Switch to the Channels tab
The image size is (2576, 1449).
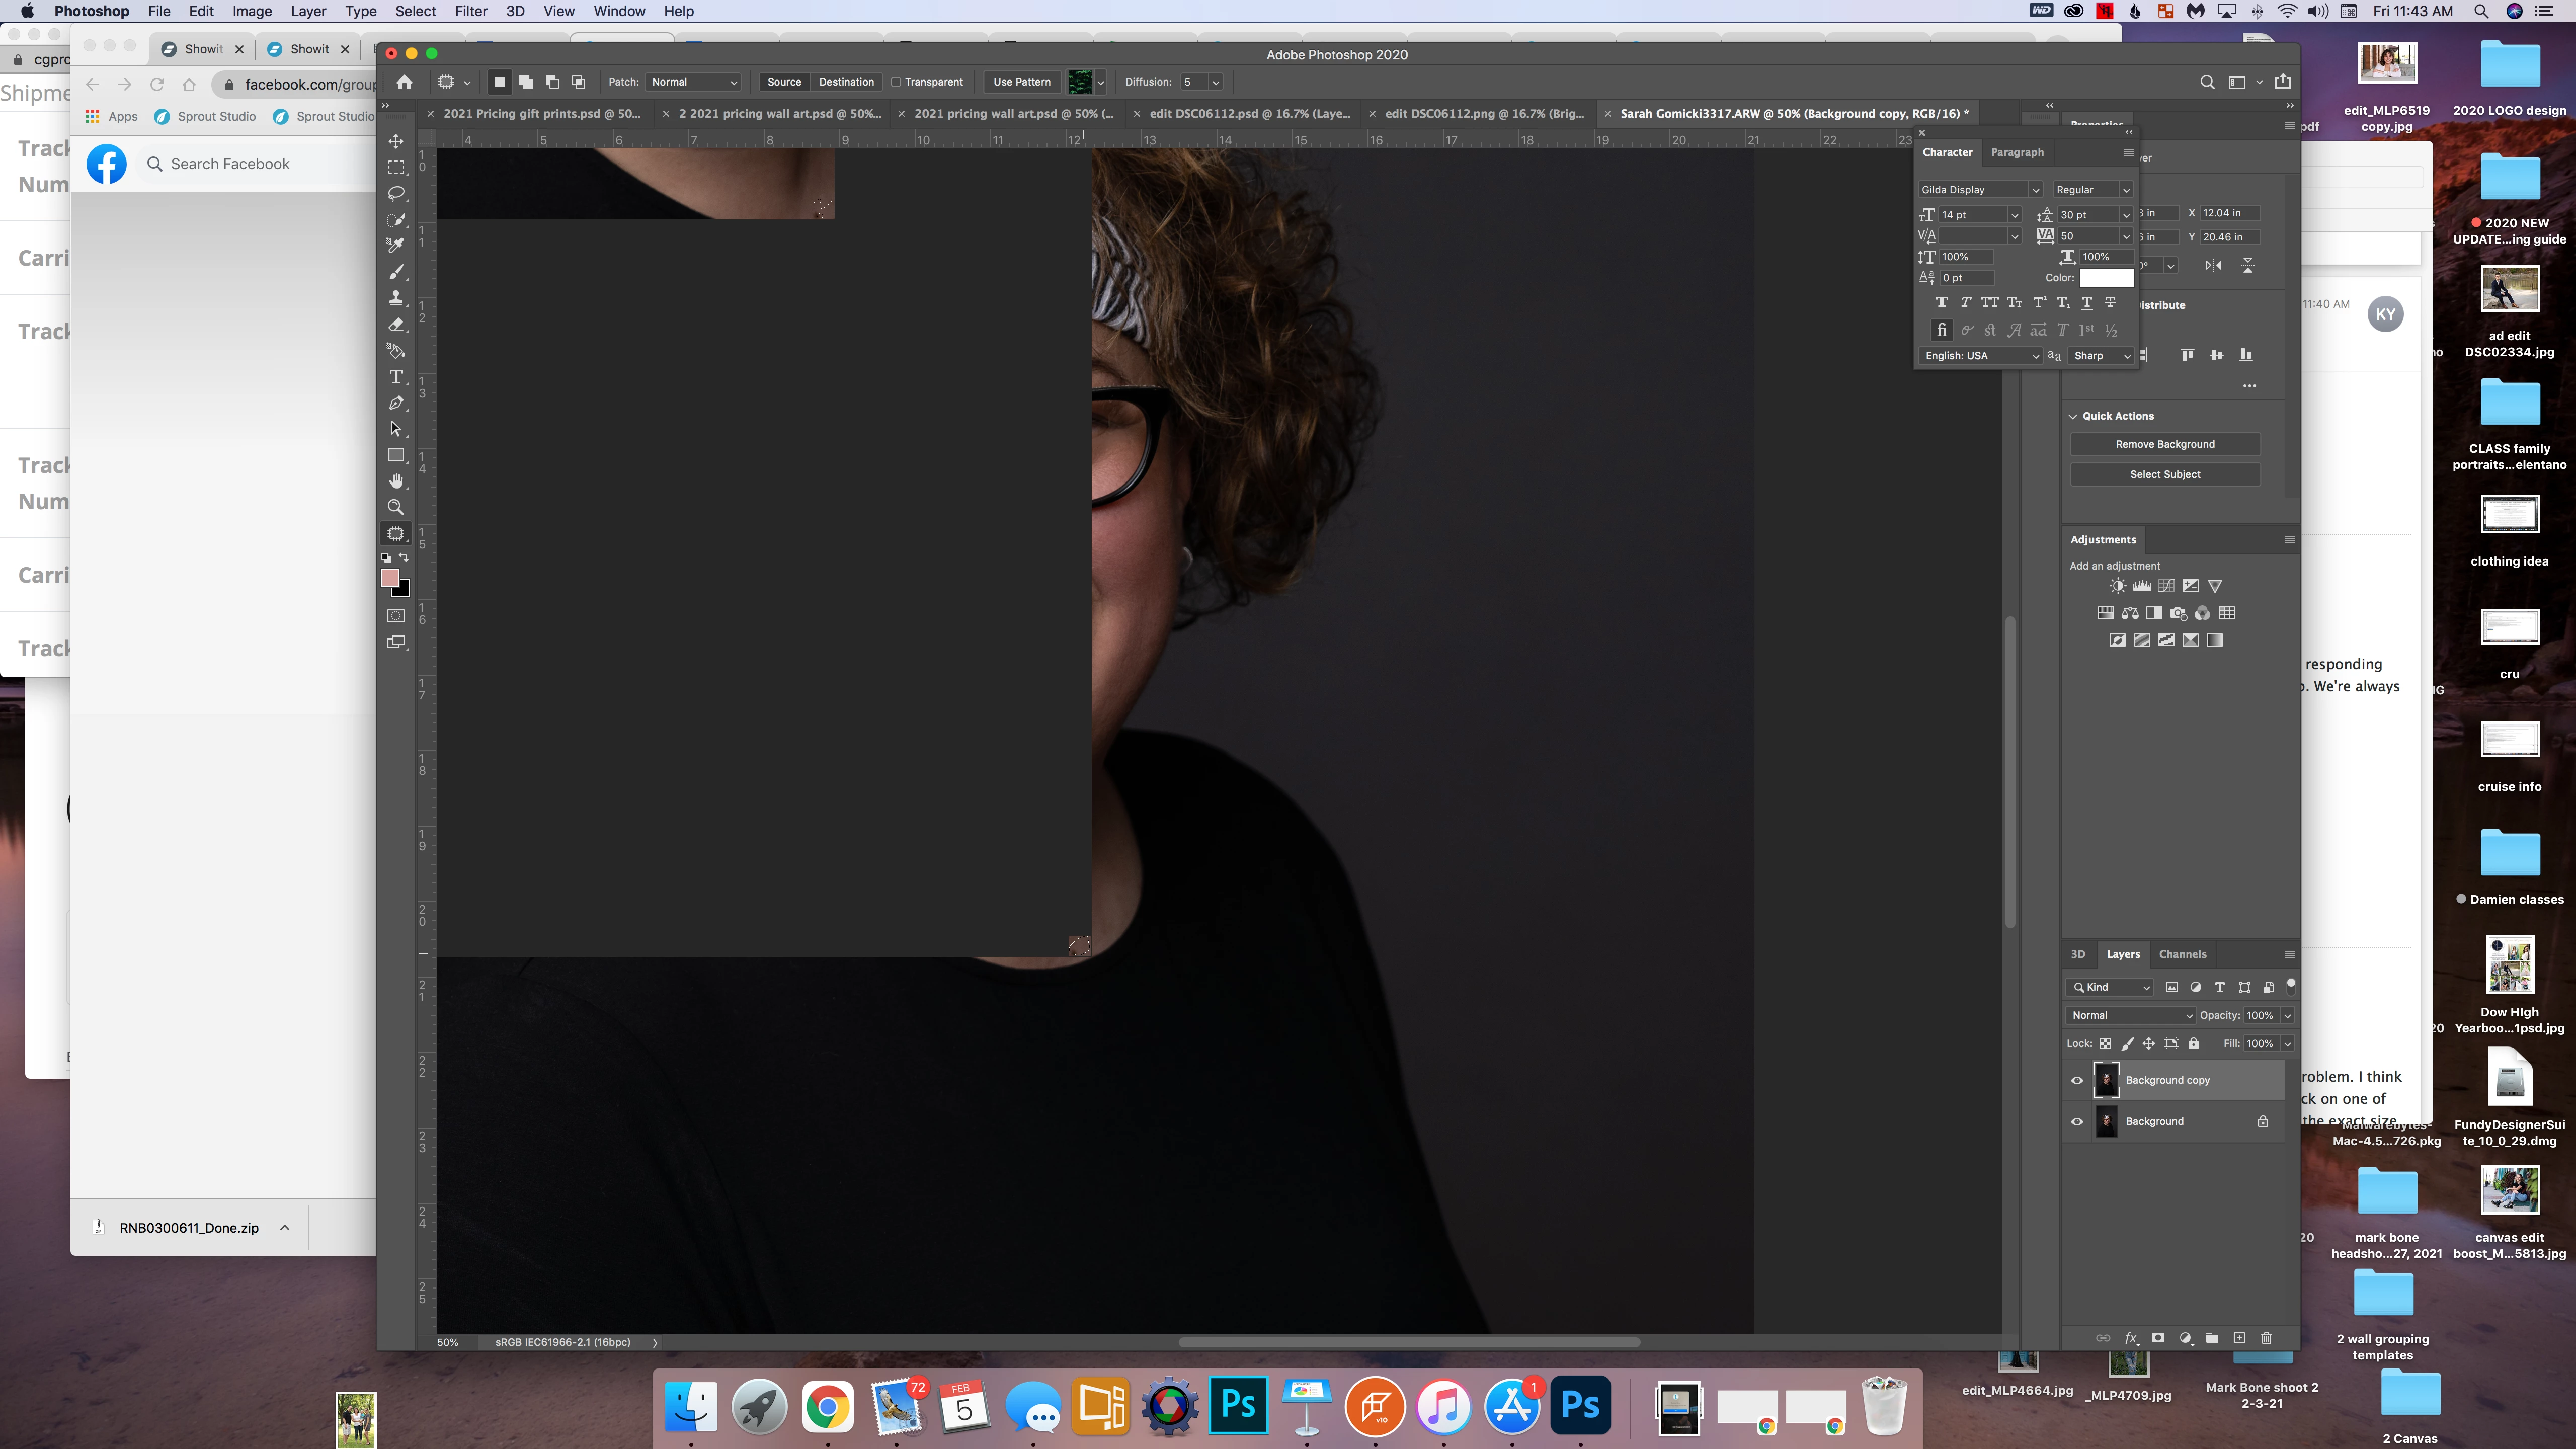click(x=2182, y=954)
